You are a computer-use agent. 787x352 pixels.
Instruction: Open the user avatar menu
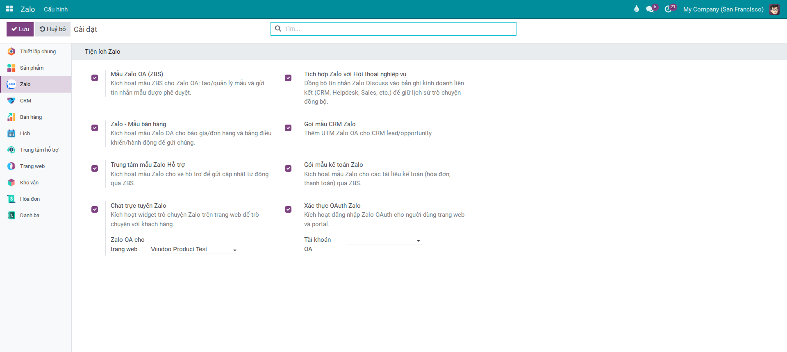pyautogui.click(x=774, y=9)
